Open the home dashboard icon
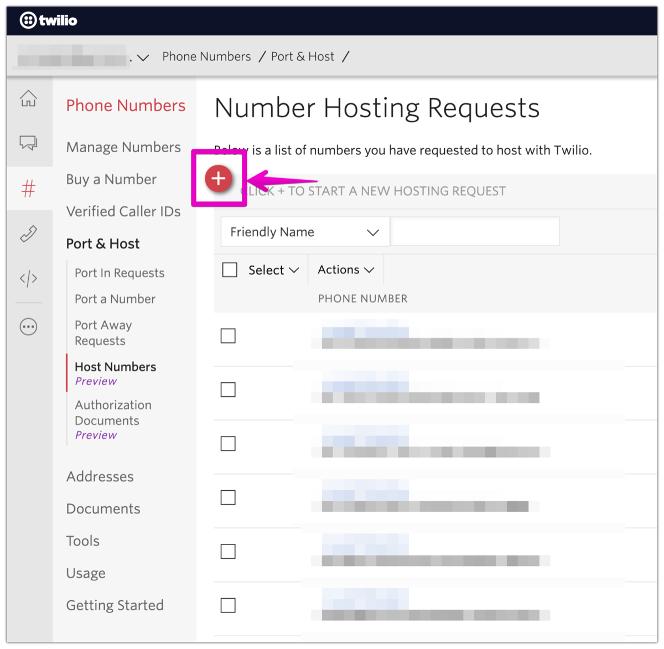The height and width of the screenshot is (649, 664). pos(29,98)
